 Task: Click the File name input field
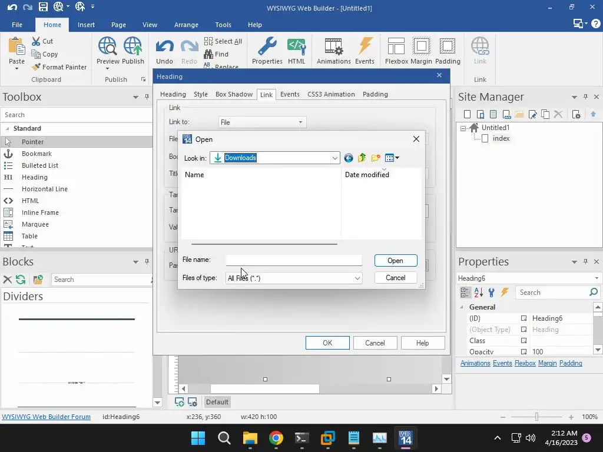tap(294, 260)
